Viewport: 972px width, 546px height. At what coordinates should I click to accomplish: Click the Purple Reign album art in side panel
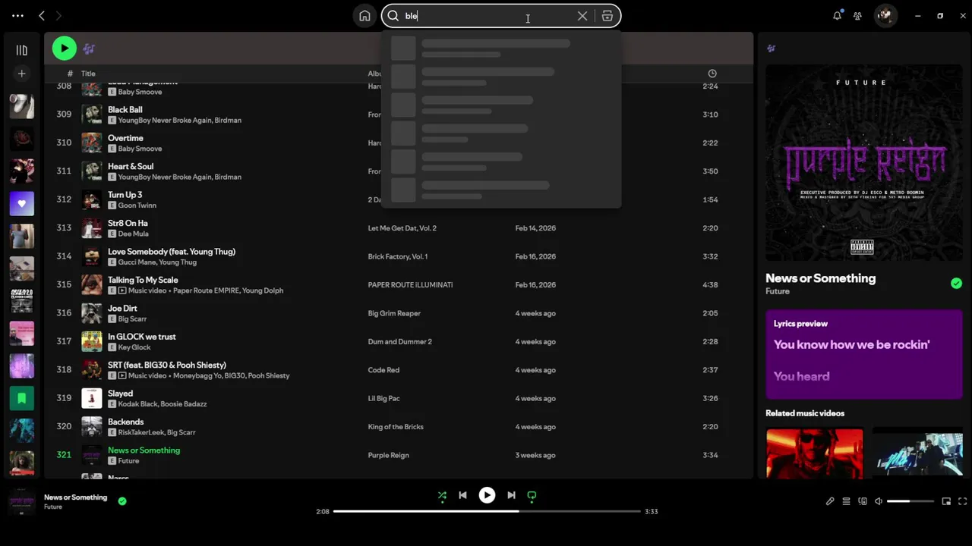pos(863,163)
